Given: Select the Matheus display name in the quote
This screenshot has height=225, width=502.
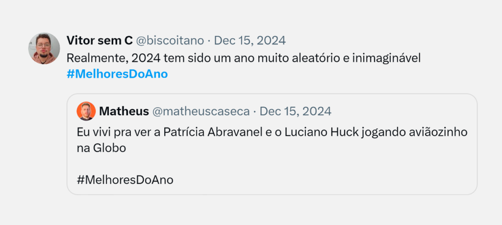Looking at the screenshot, I should point(124,111).
